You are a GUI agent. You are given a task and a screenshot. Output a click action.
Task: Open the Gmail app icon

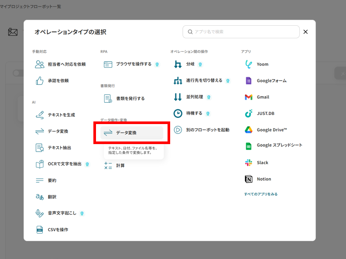coord(249,97)
